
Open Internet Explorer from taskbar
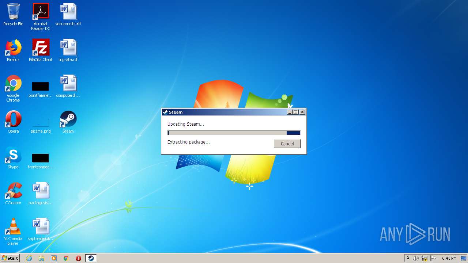coord(29,258)
